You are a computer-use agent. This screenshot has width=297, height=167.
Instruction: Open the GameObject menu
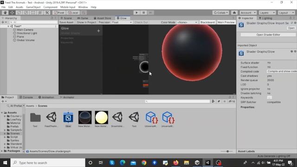pyautogui.click(x=33, y=7)
